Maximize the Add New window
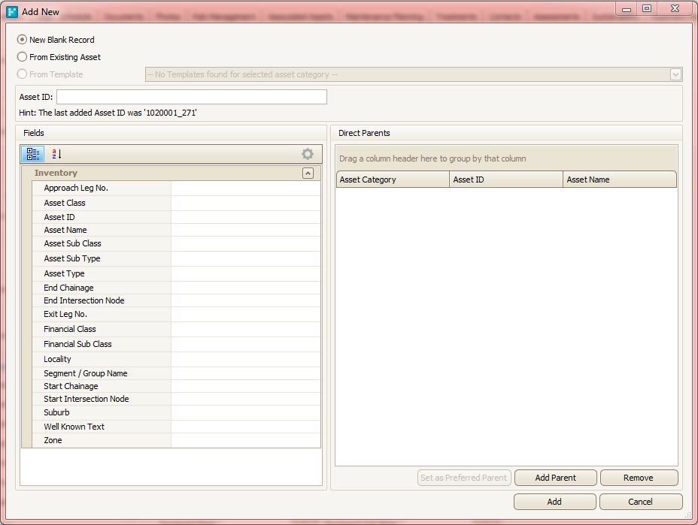This screenshot has height=525, width=698. [647, 8]
